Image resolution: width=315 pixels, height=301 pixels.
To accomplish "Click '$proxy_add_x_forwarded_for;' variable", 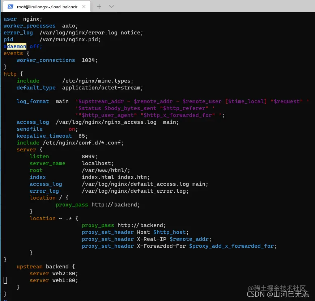I will pyautogui.click(x=233, y=246).
